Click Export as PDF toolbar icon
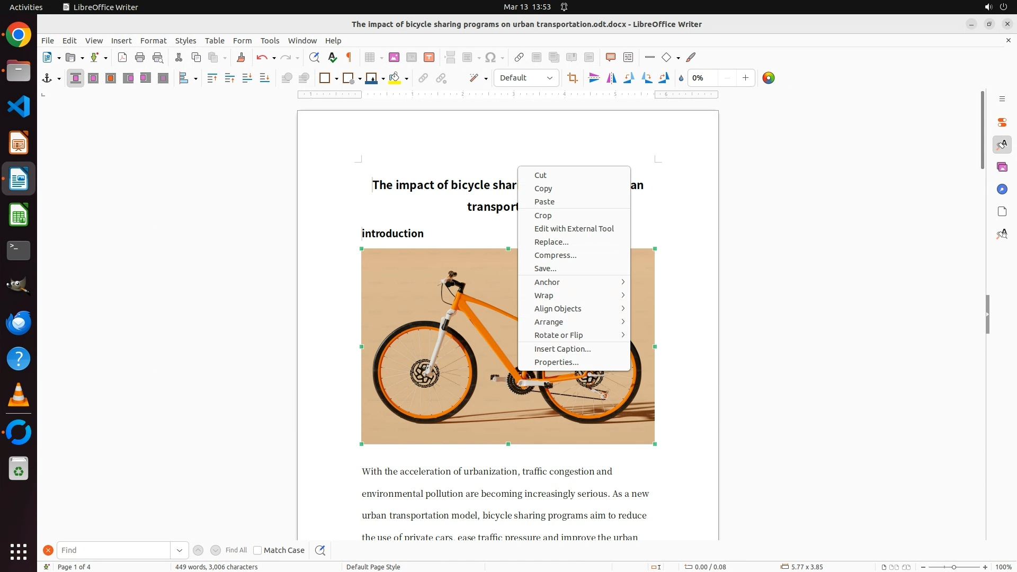 coord(122,57)
